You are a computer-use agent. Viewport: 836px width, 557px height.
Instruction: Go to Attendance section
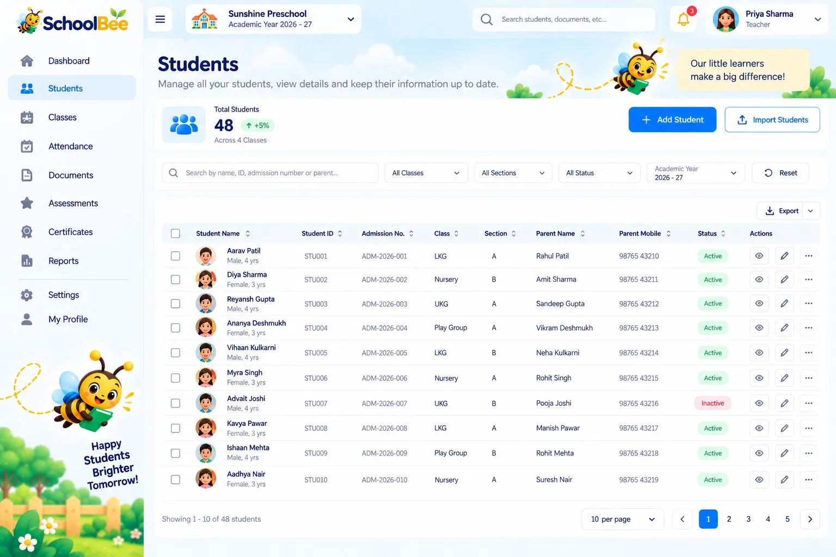point(71,146)
